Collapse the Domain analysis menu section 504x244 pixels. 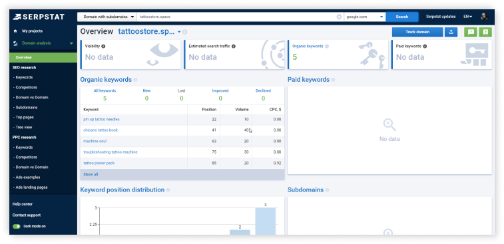(x=71, y=43)
